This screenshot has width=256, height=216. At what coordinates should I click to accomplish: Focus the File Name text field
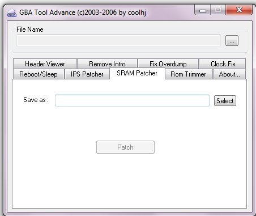118,40
